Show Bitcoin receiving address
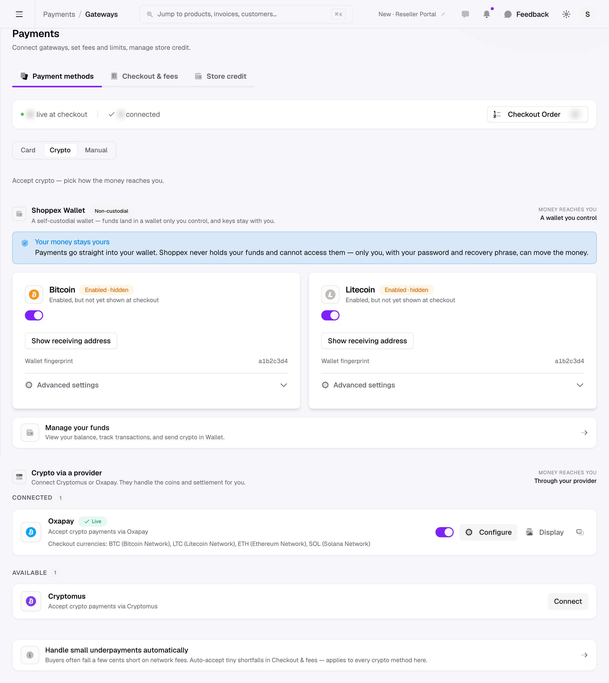 (71, 340)
